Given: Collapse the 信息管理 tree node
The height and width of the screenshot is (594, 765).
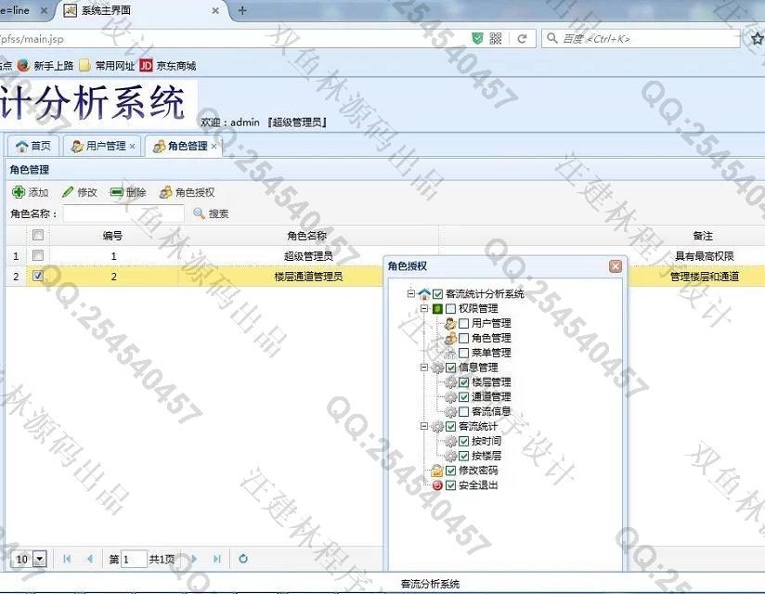Looking at the screenshot, I should (424, 368).
